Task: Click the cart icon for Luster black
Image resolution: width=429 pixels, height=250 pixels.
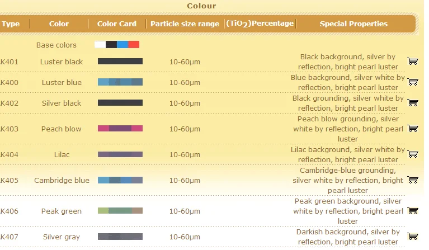Action: [413, 62]
